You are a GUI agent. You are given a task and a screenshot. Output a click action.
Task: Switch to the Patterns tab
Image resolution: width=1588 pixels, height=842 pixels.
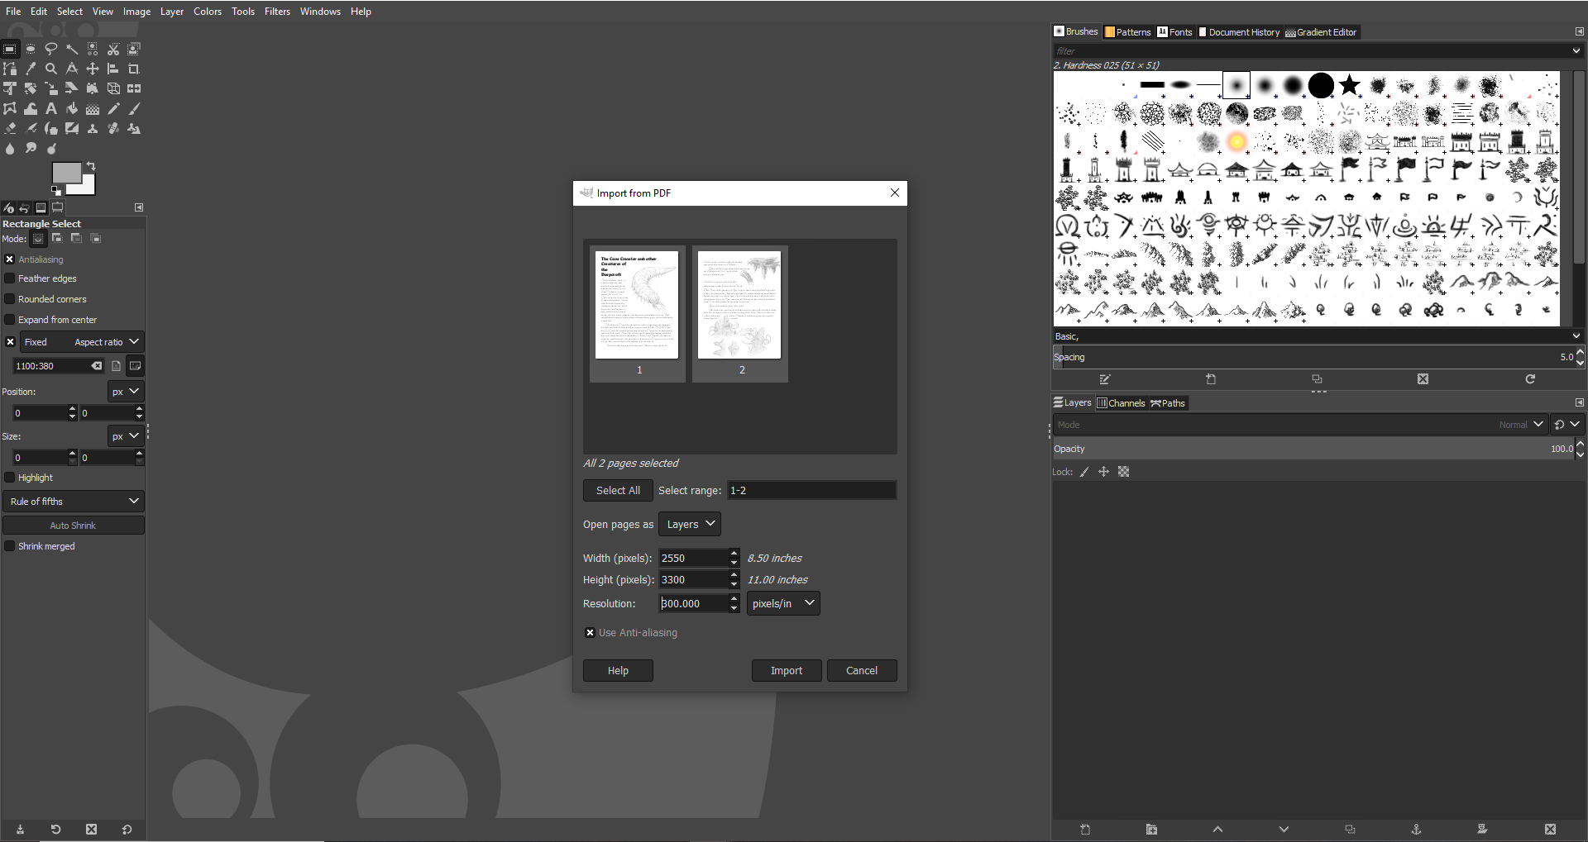point(1127,32)
